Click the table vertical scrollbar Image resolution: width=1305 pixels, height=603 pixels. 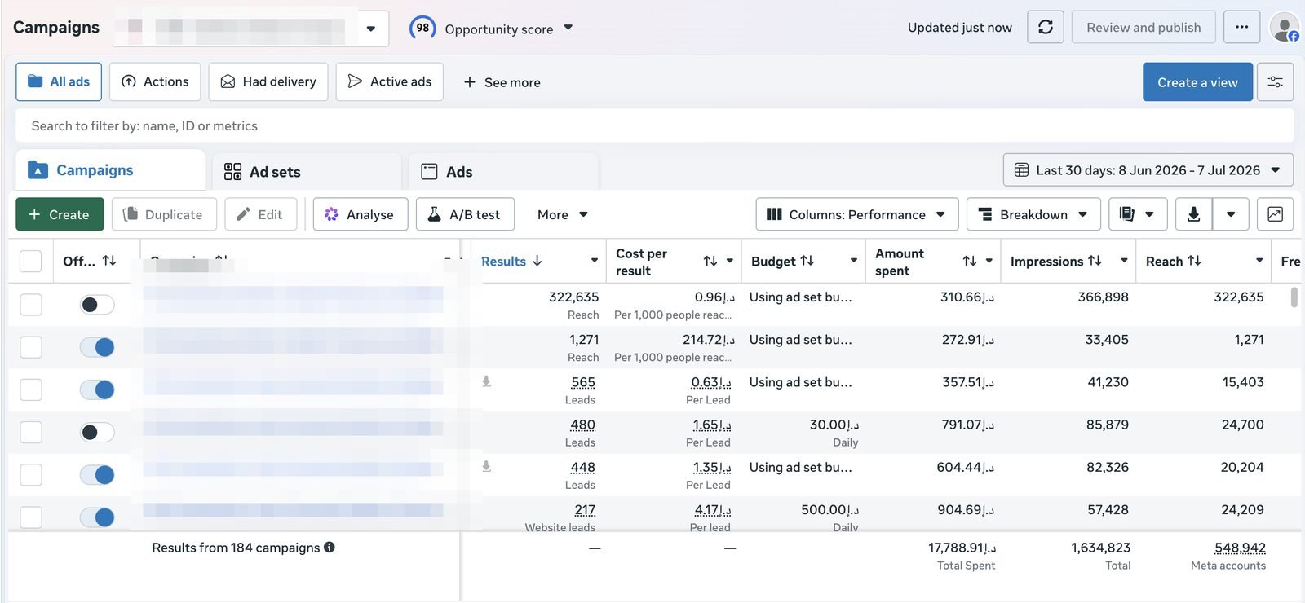tap(1294, 297)
